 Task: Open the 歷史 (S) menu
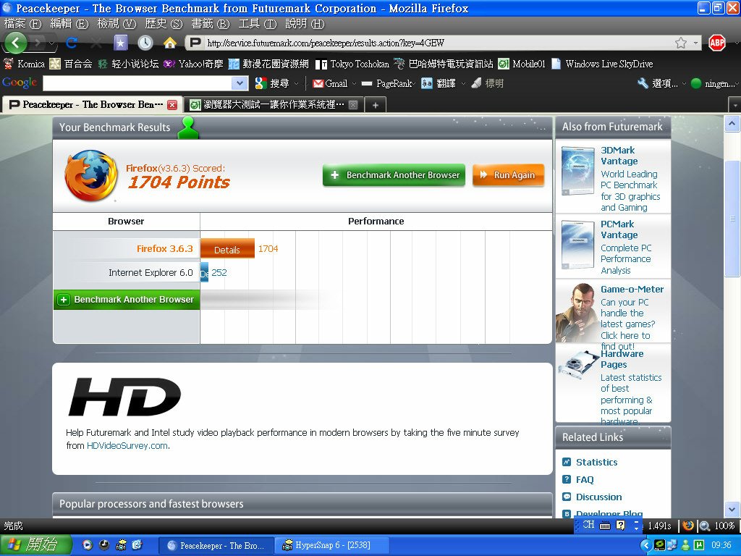[164, 24]
